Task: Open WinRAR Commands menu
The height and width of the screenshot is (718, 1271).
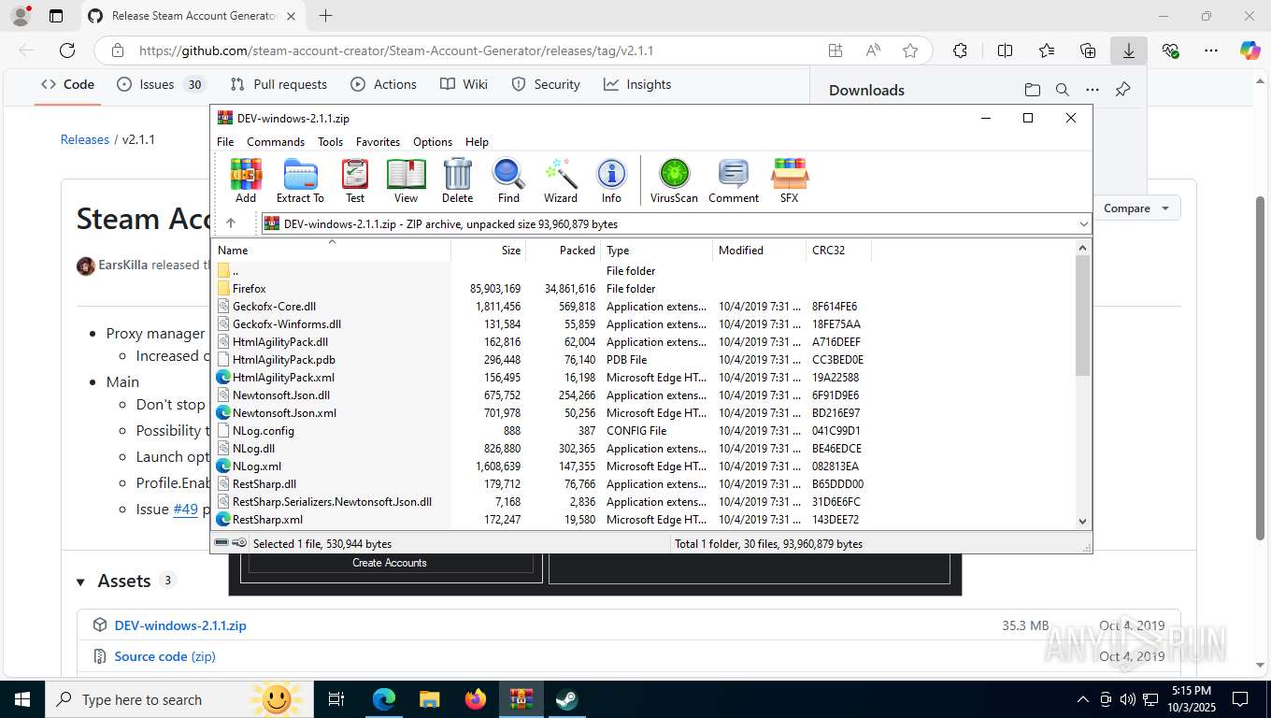Action: click(x=276, y=142)
